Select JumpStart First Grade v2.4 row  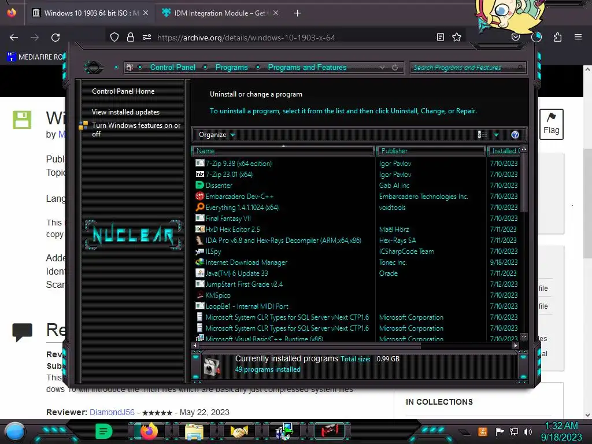[245, 284]
